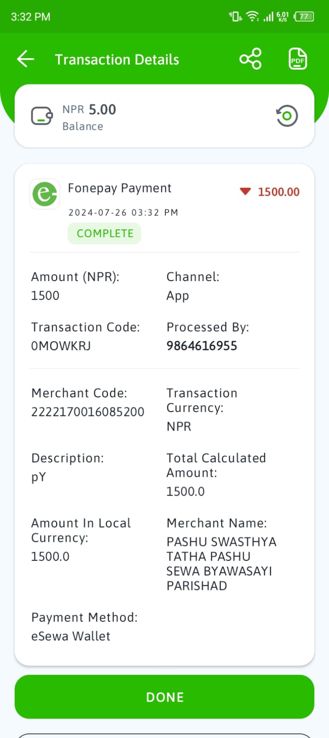Select the transaction code 0MOWKRJ
Screen dimensions: 329x738
(61, 346)
